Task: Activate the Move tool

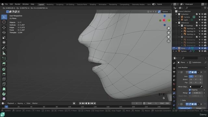Action: click(x=4, y=27)
